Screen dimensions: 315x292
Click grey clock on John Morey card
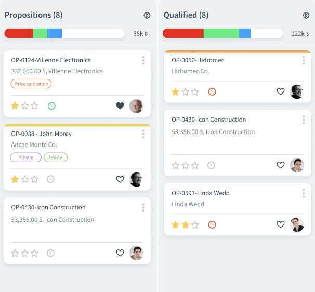point(50,179)
